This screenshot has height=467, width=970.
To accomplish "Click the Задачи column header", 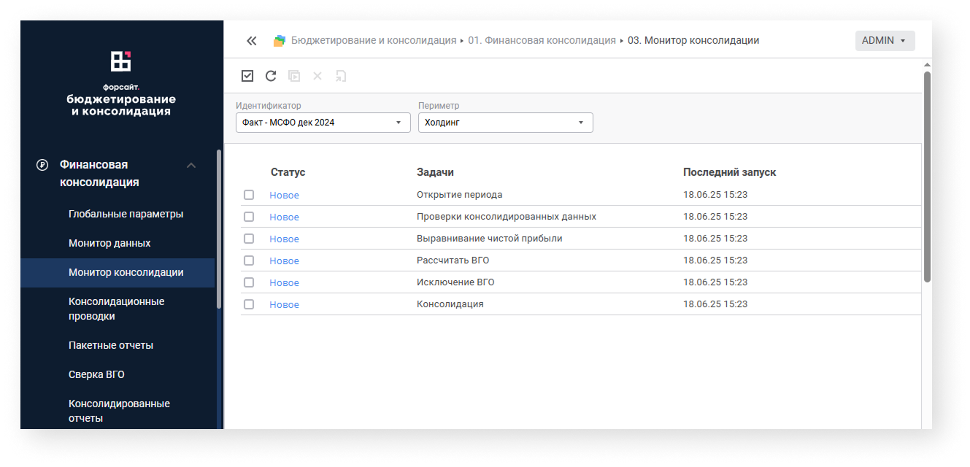I will pyautogui.click(x=435, y=172).
